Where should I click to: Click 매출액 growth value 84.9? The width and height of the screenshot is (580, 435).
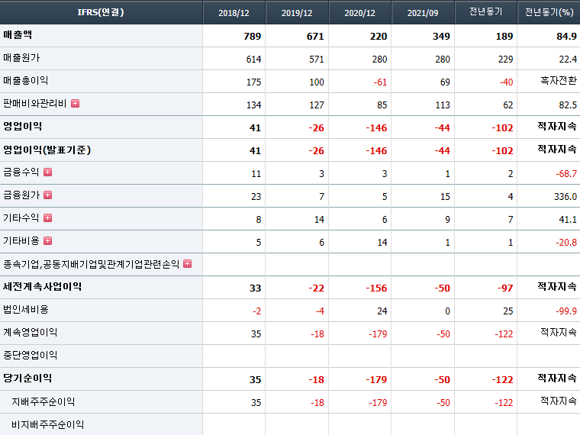tap(566, 37)
